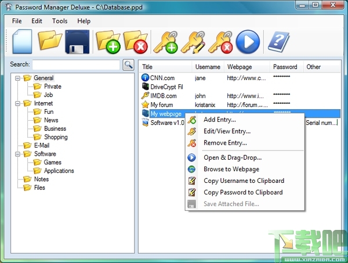Open database with the yellow folder icon
This screenshot has width=348, height=263.
[50, 40]
